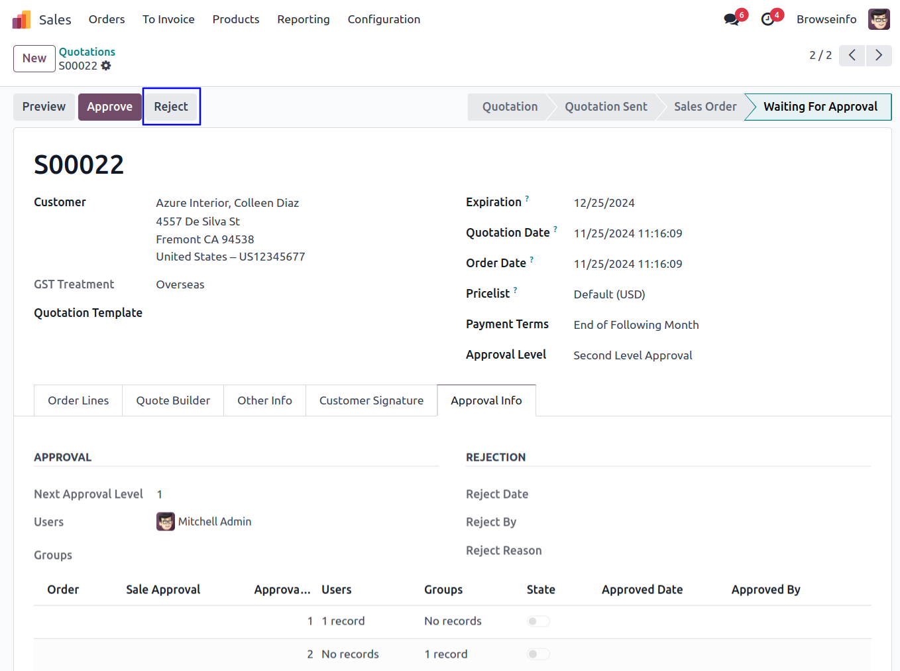Toggle the State switch in row 1
900x671 pixels.
538,621
